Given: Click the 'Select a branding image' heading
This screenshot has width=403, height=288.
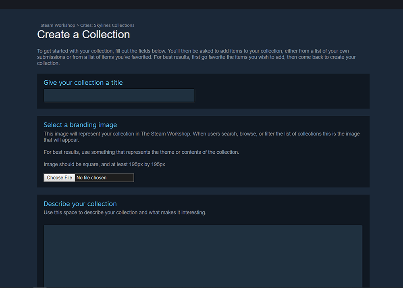Looking at the screenshot, I should [80, 125].
